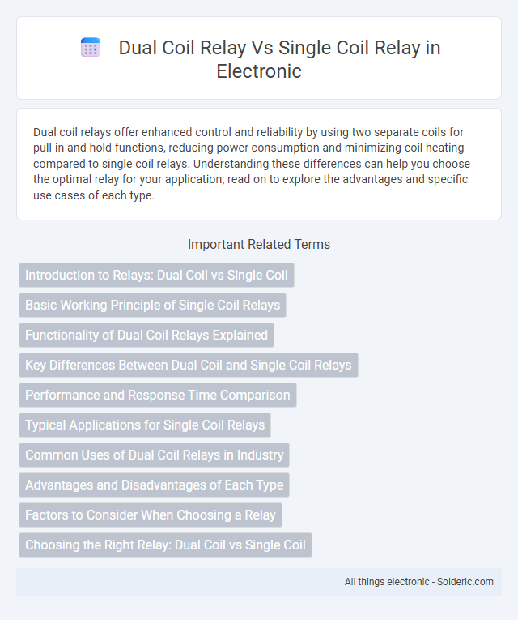Select 'Advantages and Disadvantages of Each Type'

tap(155, 485)
